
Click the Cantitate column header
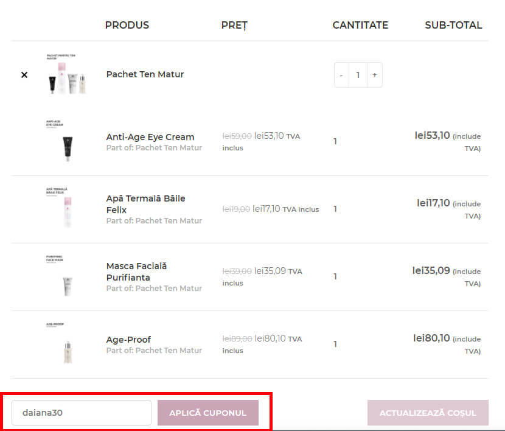360,25
